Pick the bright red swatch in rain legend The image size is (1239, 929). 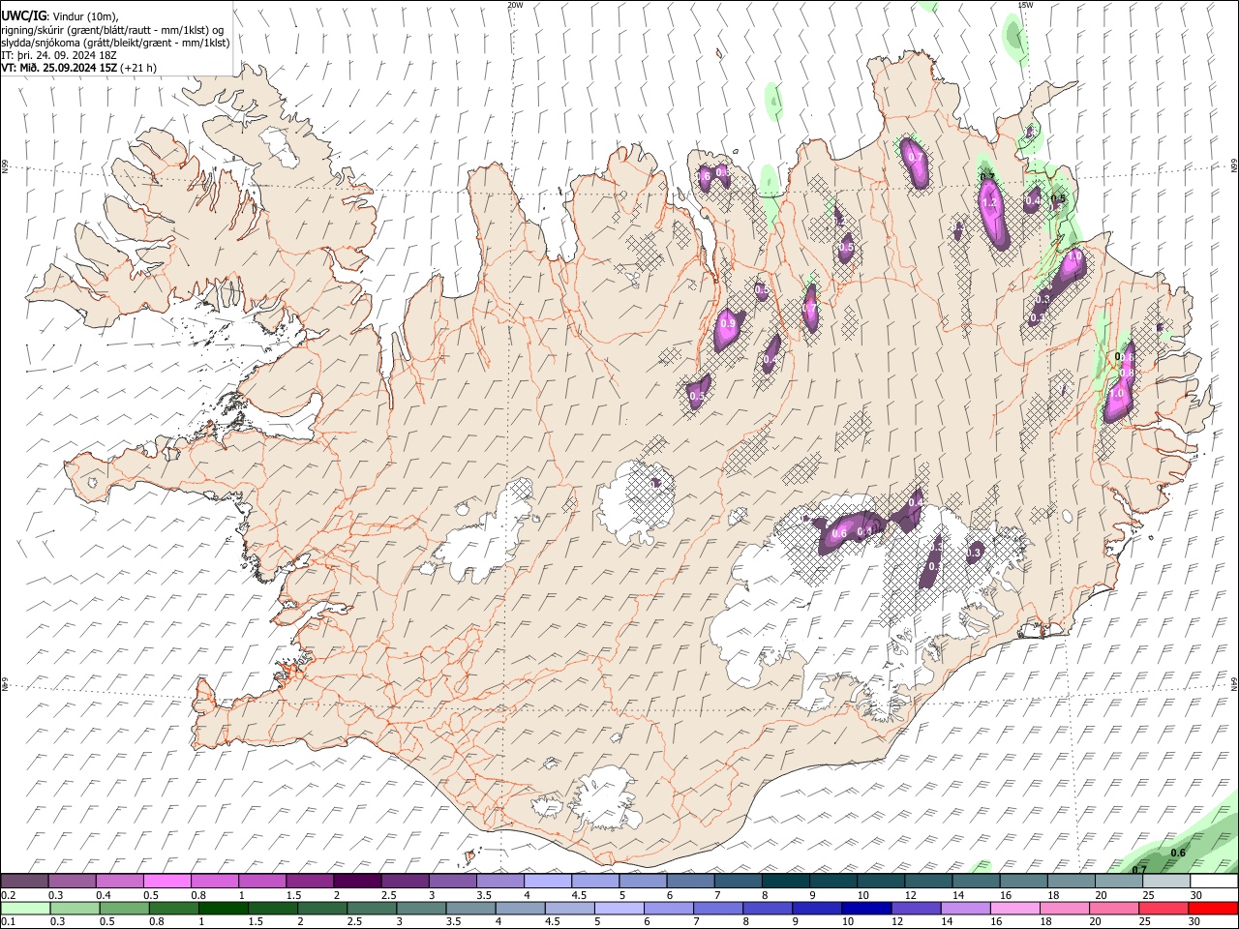pyautogui.click(x=1213, y=909)
